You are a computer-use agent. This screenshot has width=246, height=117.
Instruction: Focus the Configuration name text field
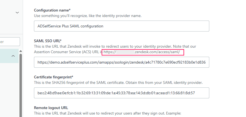coord(121,26)
